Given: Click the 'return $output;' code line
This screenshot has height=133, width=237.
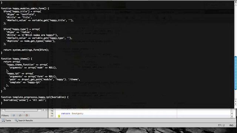Looking at the screenshot, I should 72,113.
